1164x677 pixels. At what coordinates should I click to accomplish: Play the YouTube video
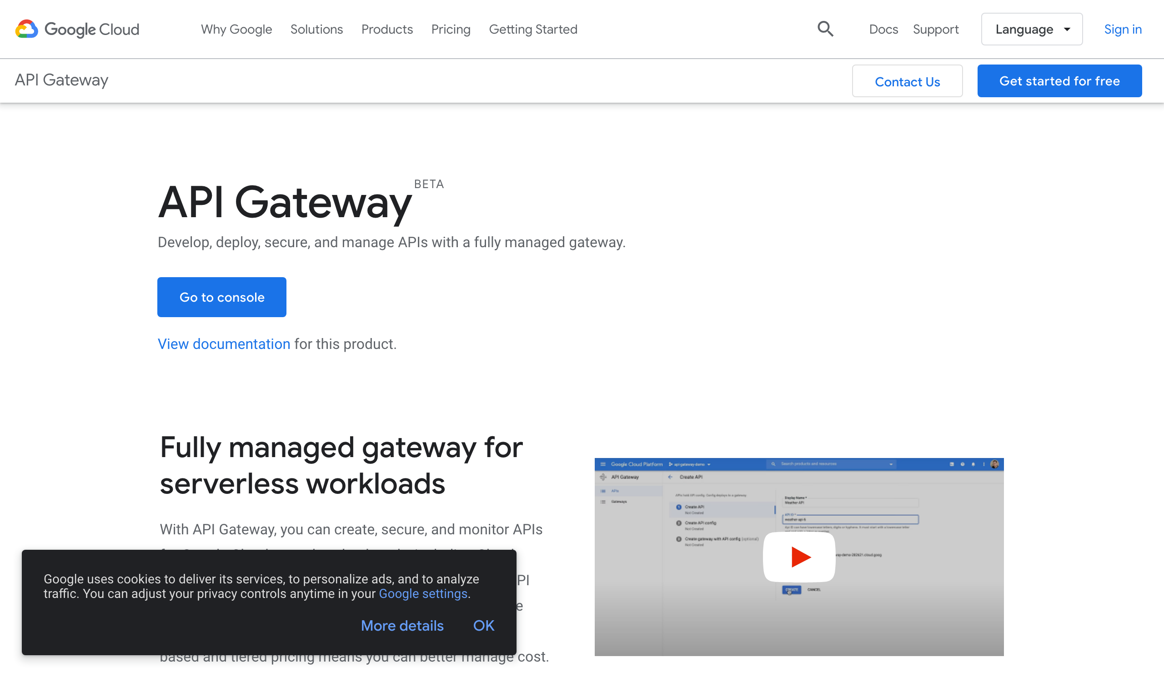tap(798, 557)
